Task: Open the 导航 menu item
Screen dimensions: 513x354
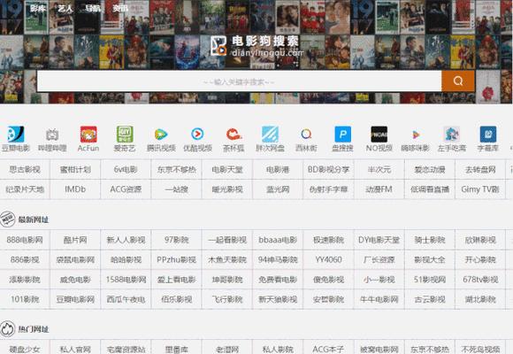Action: (x=93, y=9)
